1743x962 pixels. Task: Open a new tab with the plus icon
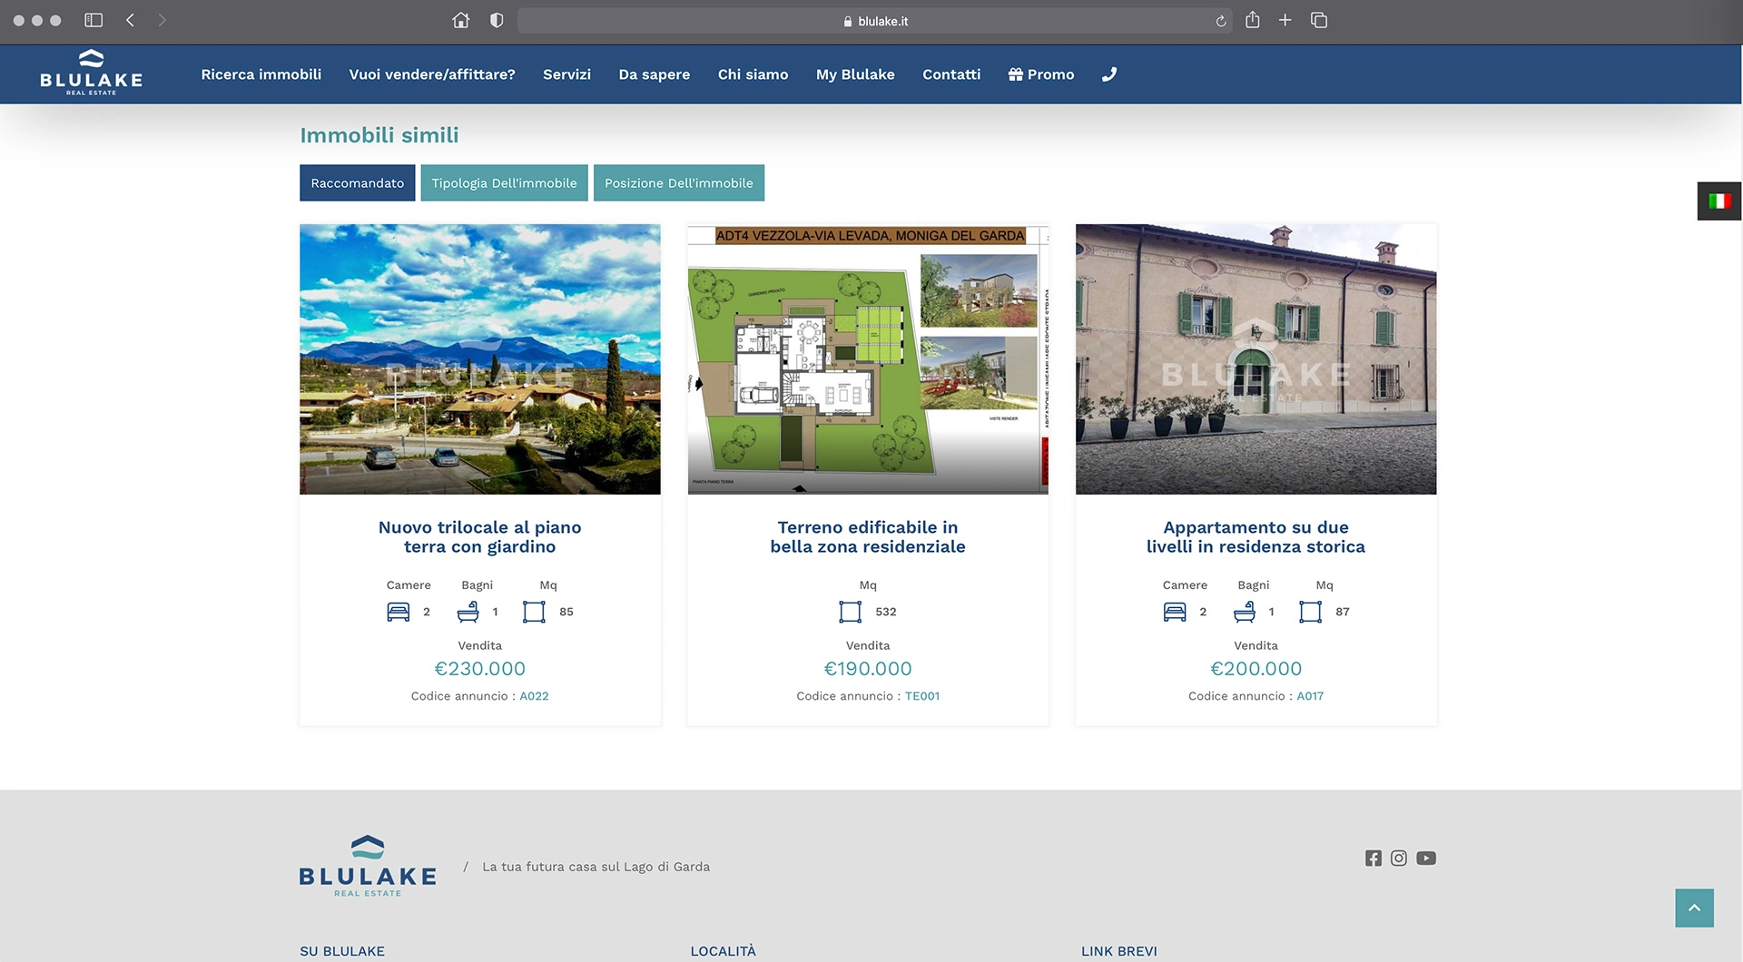coord(1285,20)
